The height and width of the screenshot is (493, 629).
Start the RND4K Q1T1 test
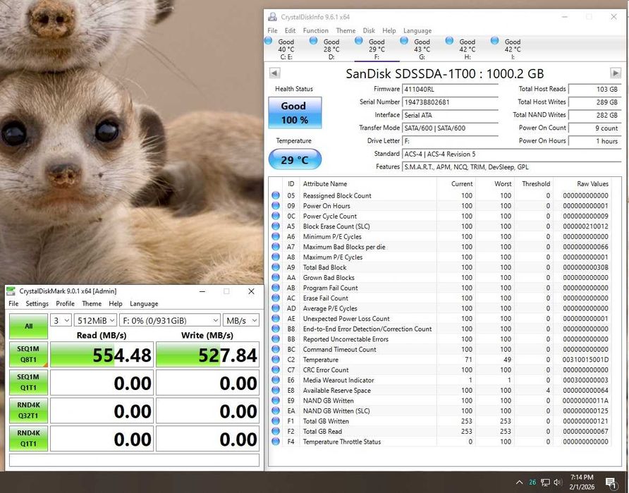click(x=28, y=439)
